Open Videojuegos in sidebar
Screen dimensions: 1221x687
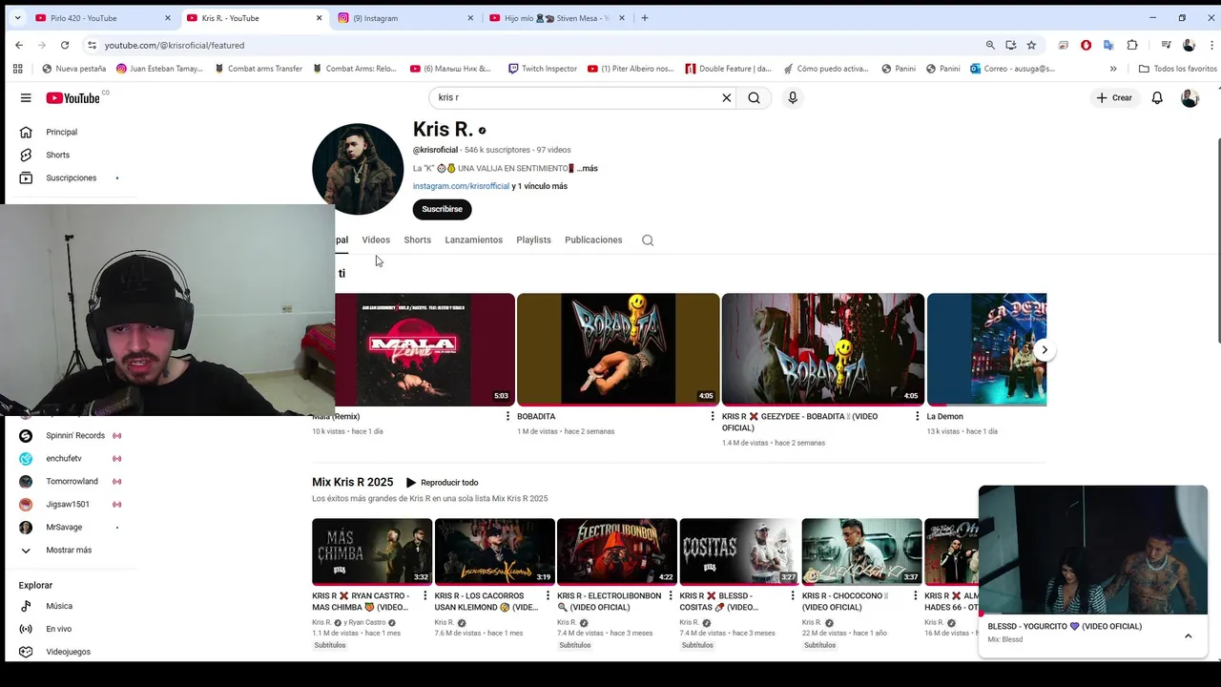pos(67,652)
